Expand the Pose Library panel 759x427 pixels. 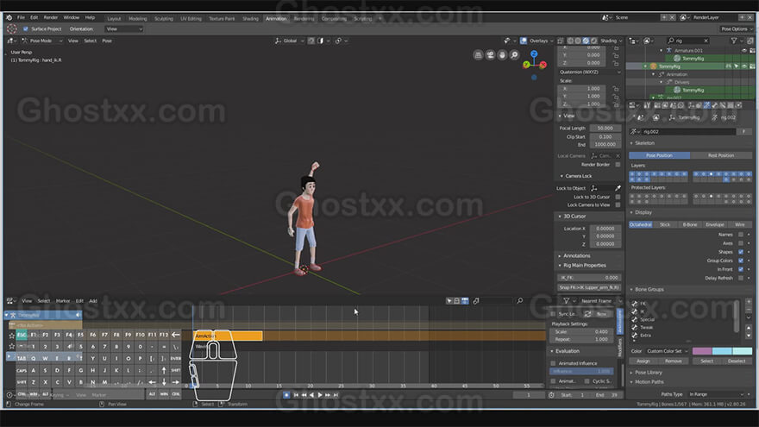[x=646, y=373]
